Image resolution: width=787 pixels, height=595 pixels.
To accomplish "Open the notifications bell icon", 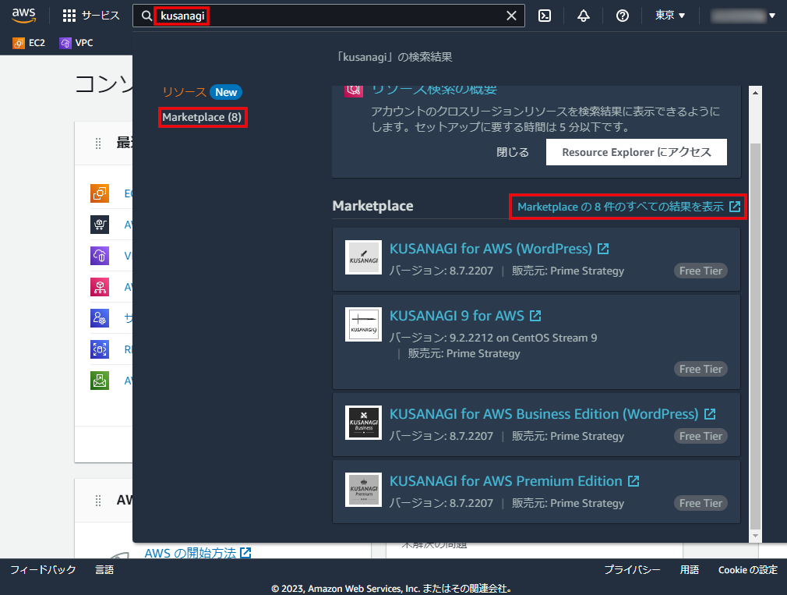I will pos(583,16).
